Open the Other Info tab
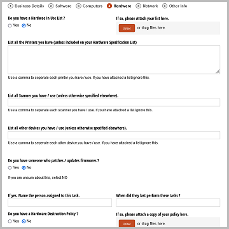The height and width of the screenshot is (229, 229). (178, 6)
